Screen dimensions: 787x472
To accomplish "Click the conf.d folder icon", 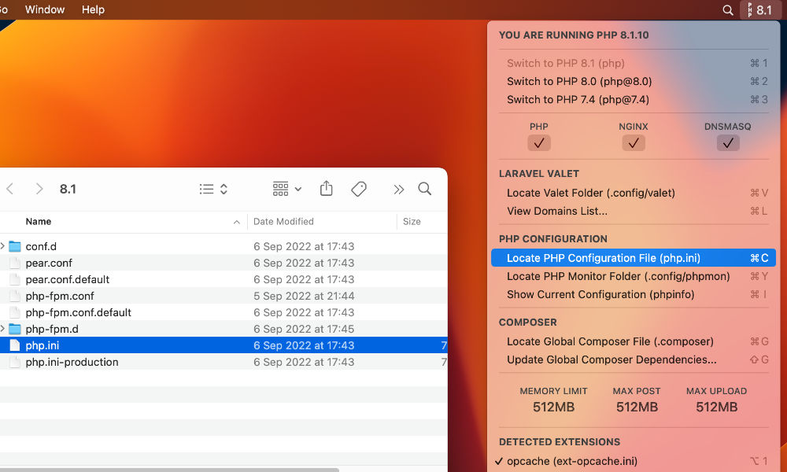I will tap(15, 246).
